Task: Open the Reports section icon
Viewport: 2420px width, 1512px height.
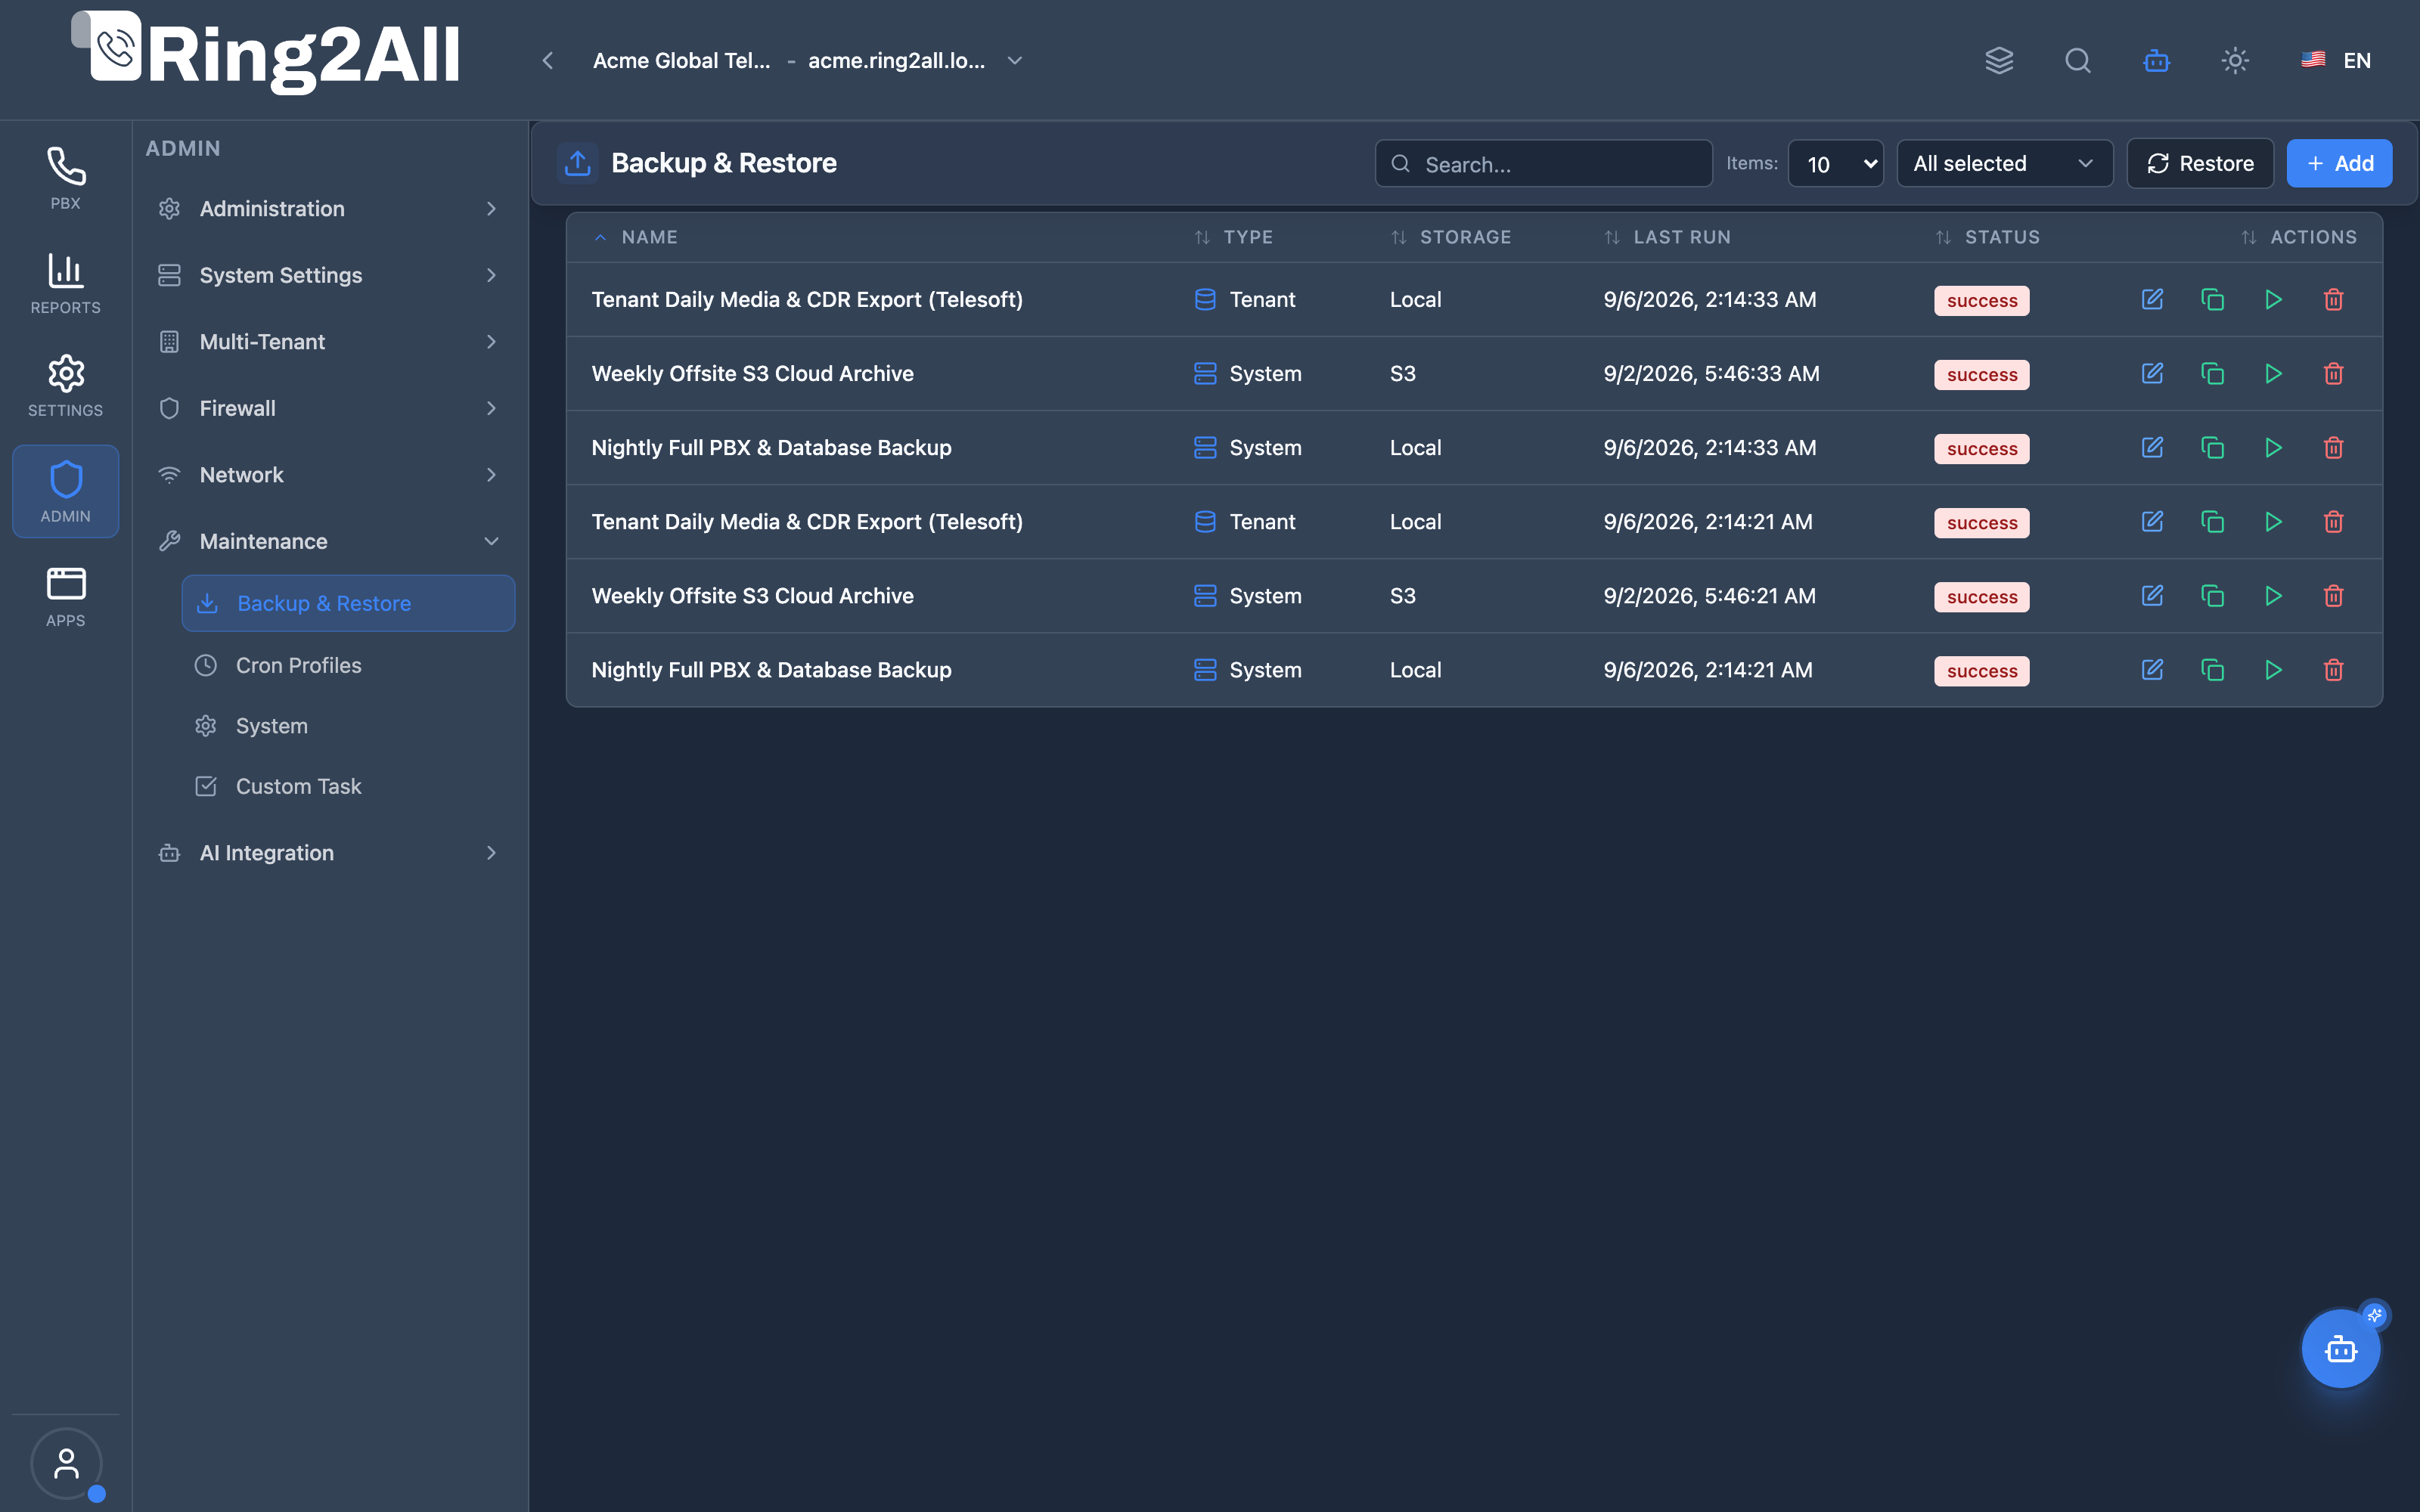Action: [x=65, y=283]
